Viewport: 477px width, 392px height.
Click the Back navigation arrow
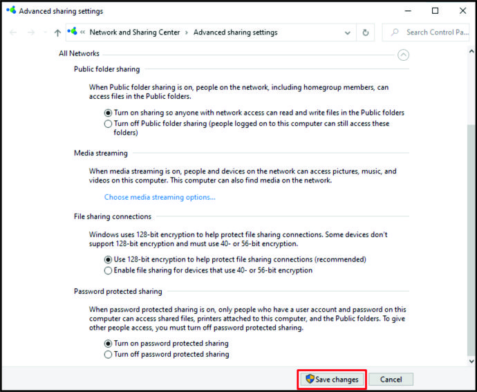click(13, 32)
